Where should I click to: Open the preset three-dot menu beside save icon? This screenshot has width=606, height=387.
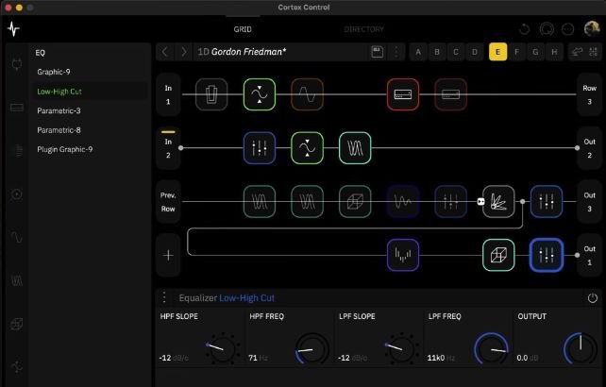(x=396, y=52)
